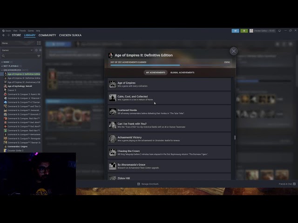Click the recent activity clock icon

[36, 50]
